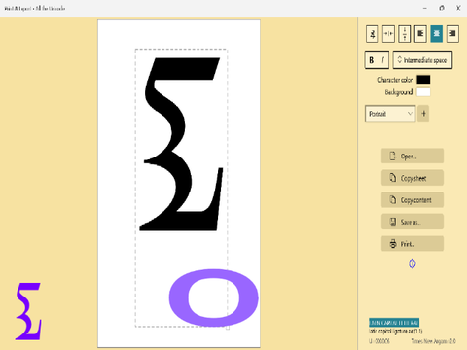
Task: Click the Copy sheet button
Action: [x=413, y=178]
